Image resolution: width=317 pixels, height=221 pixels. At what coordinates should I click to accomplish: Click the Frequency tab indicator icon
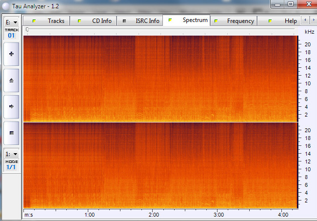[x=216, y=21]
